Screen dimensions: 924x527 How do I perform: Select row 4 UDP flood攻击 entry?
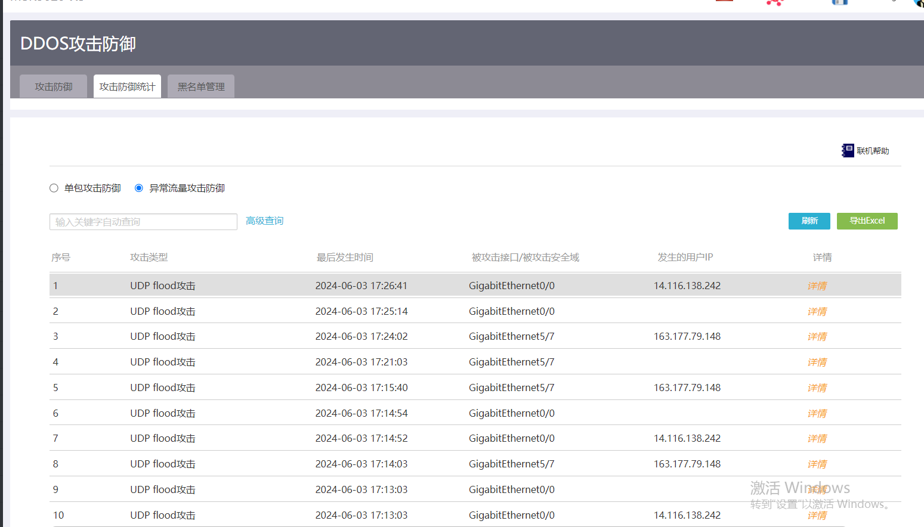click(162, 362)
